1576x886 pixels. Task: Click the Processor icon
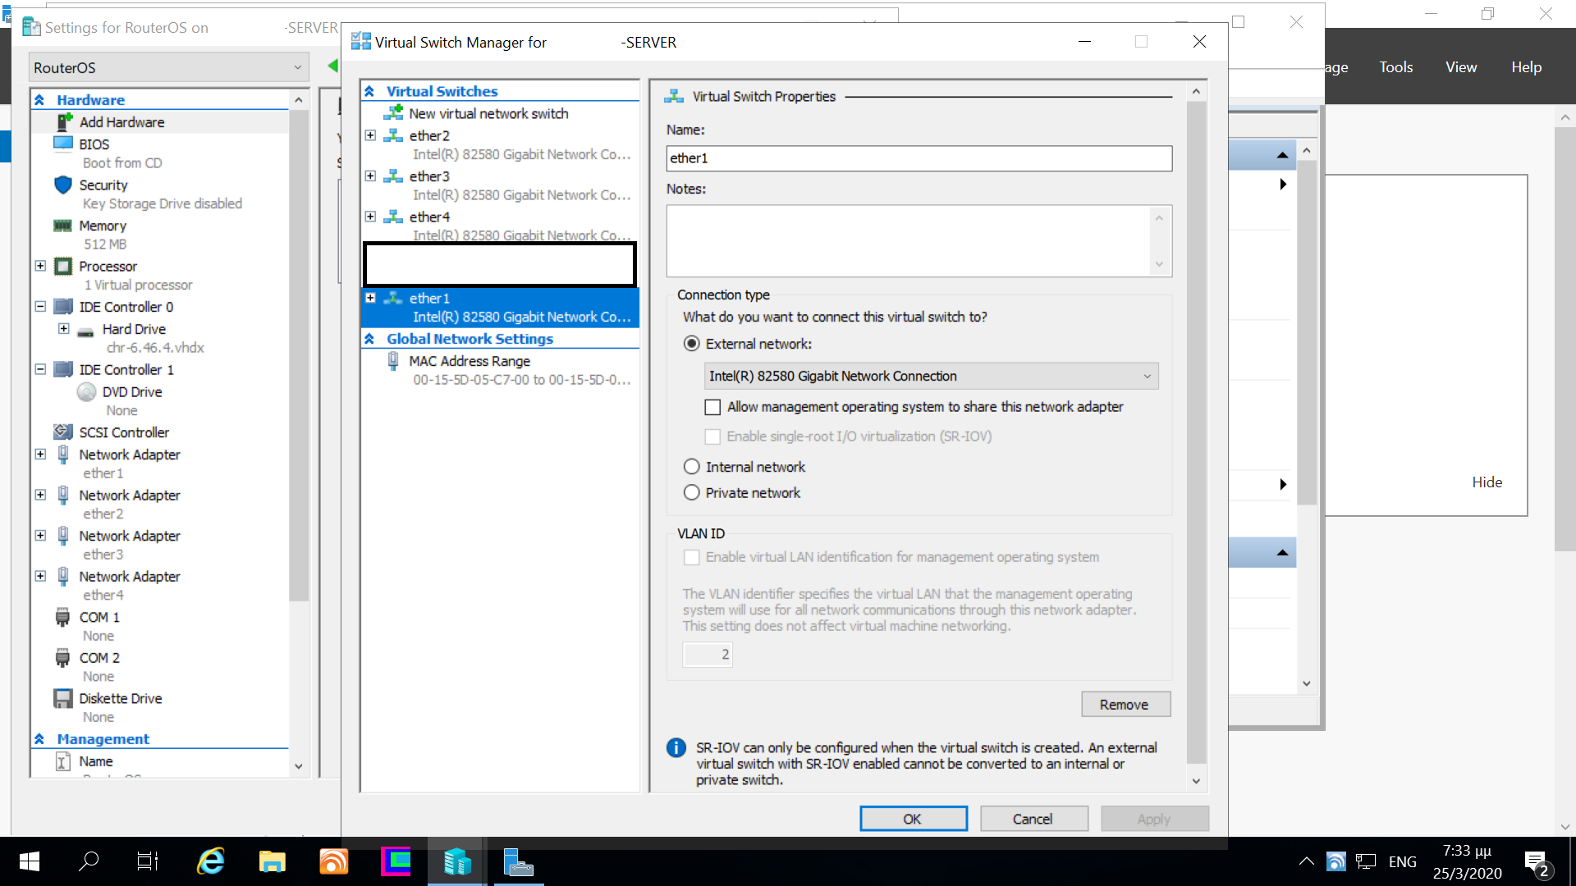[63, 267]
